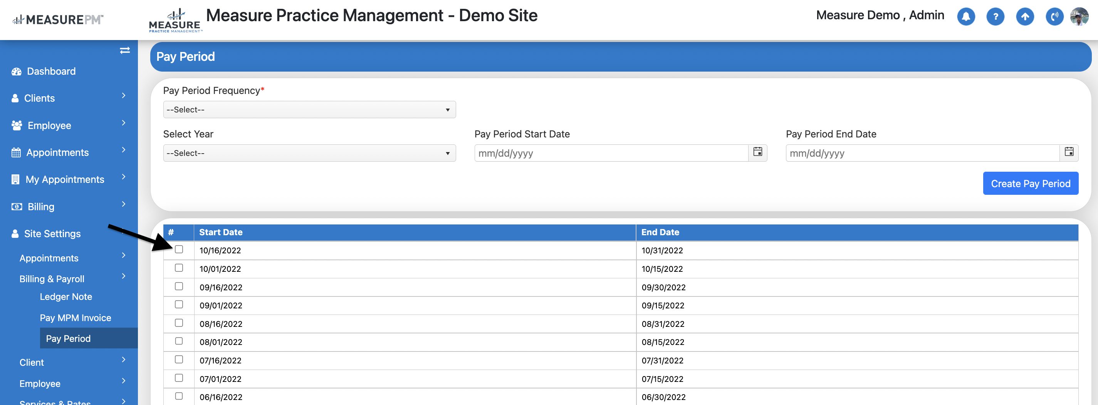
Task: Expand the top Appointments menu chevron
Action: point(124,149)
